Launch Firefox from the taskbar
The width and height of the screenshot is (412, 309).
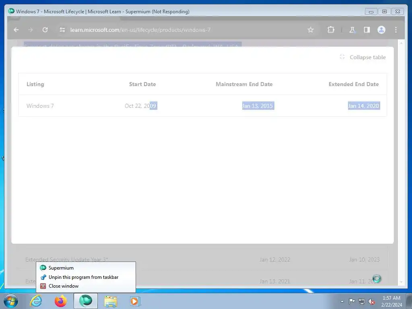[61, 301]
